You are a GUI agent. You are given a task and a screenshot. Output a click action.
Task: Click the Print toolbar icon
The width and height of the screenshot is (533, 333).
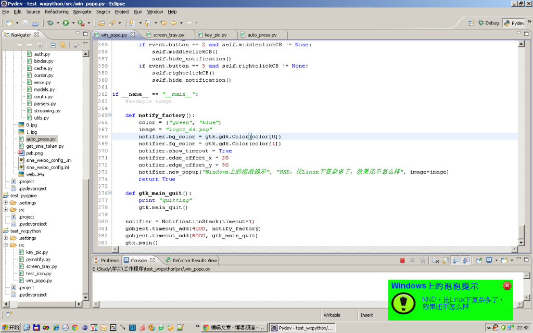tap(35, 23)
